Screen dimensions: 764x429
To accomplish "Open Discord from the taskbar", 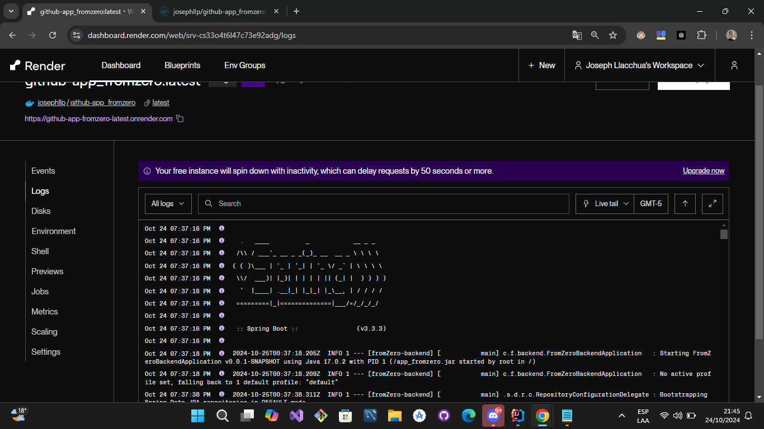I will coord(493,416).
